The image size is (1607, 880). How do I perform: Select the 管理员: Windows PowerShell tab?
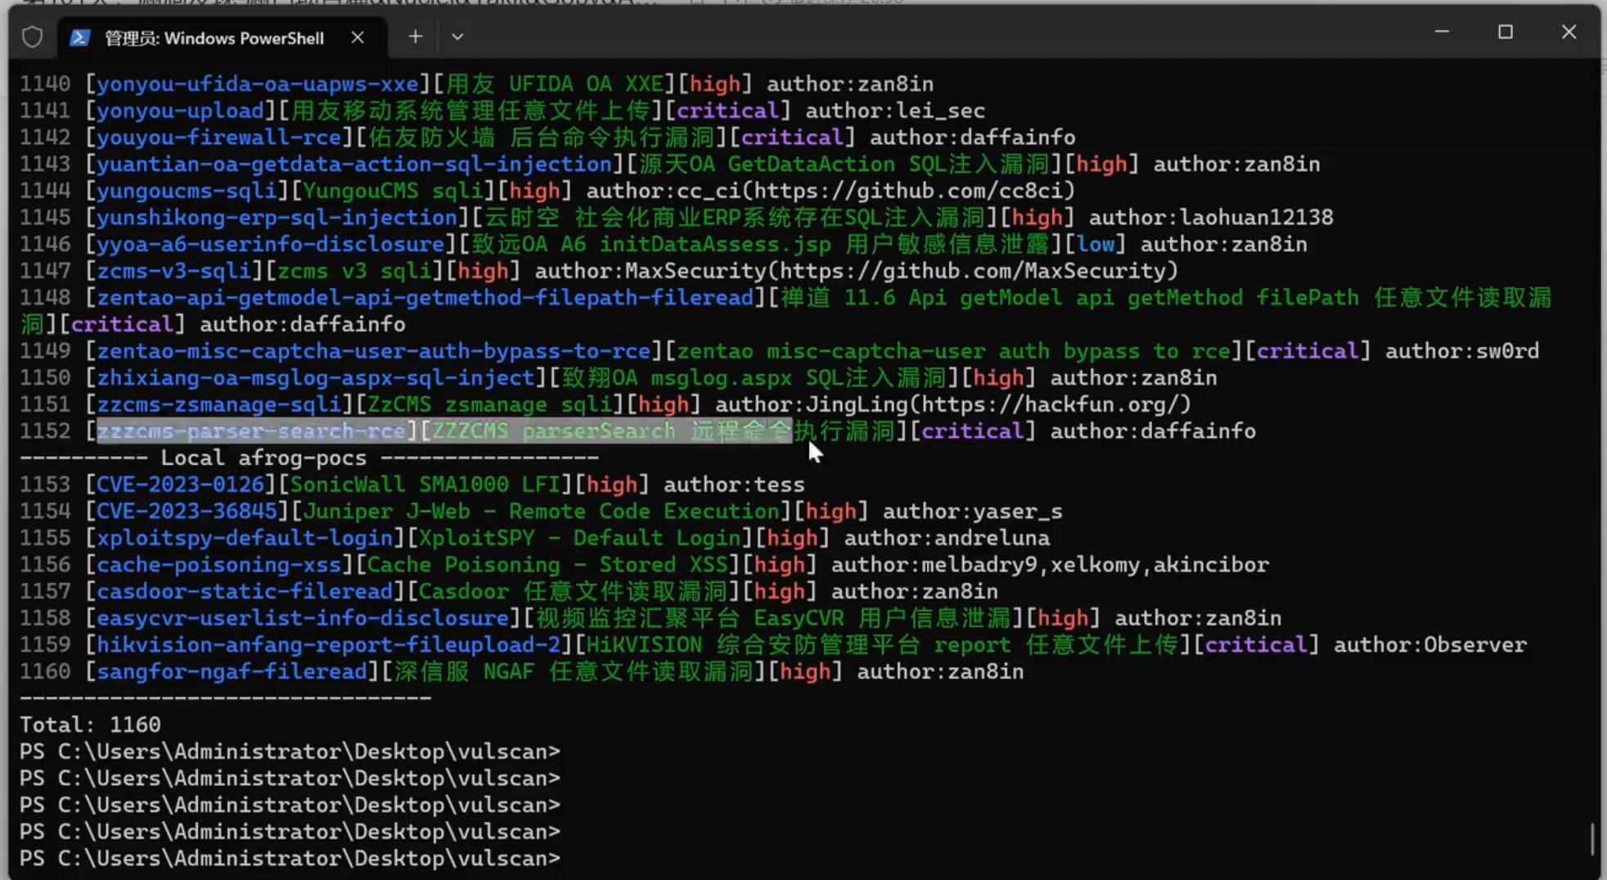click(214, 38)
